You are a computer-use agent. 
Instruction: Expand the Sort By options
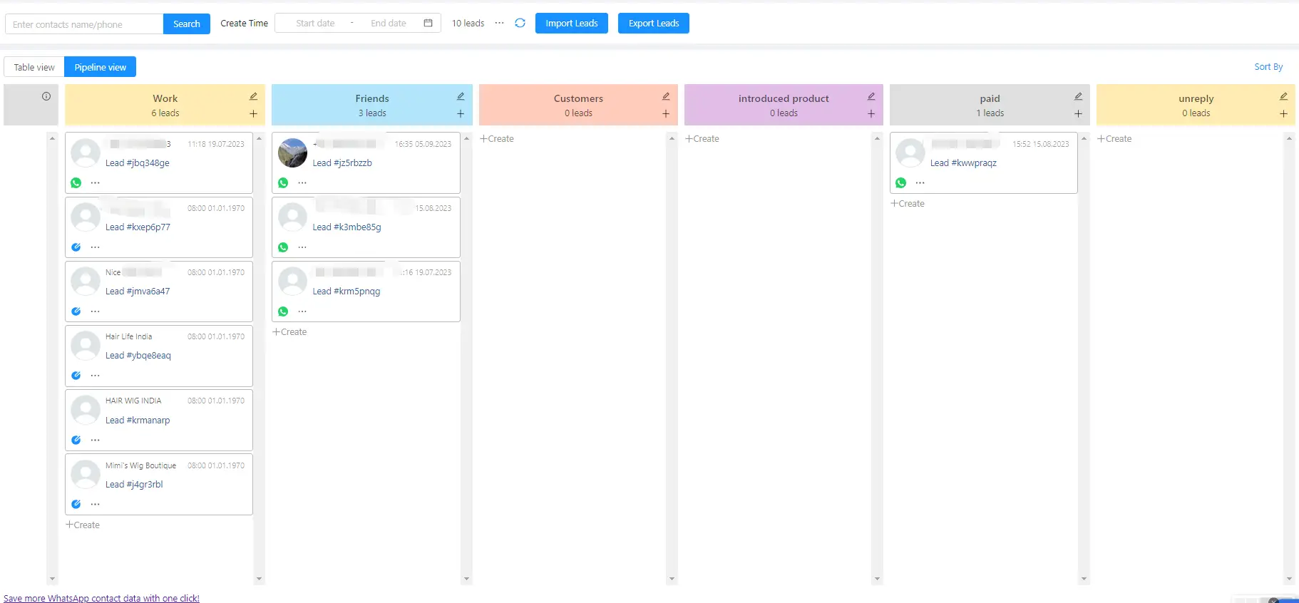pos(1268,67)
